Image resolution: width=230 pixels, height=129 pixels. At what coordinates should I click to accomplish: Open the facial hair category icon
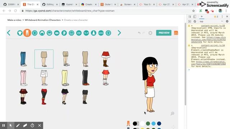click(50, 33)
